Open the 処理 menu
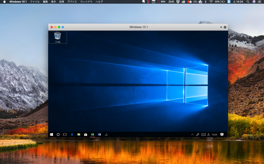 62,2
